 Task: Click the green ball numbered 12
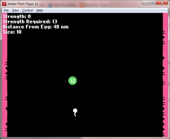point(73,81)
